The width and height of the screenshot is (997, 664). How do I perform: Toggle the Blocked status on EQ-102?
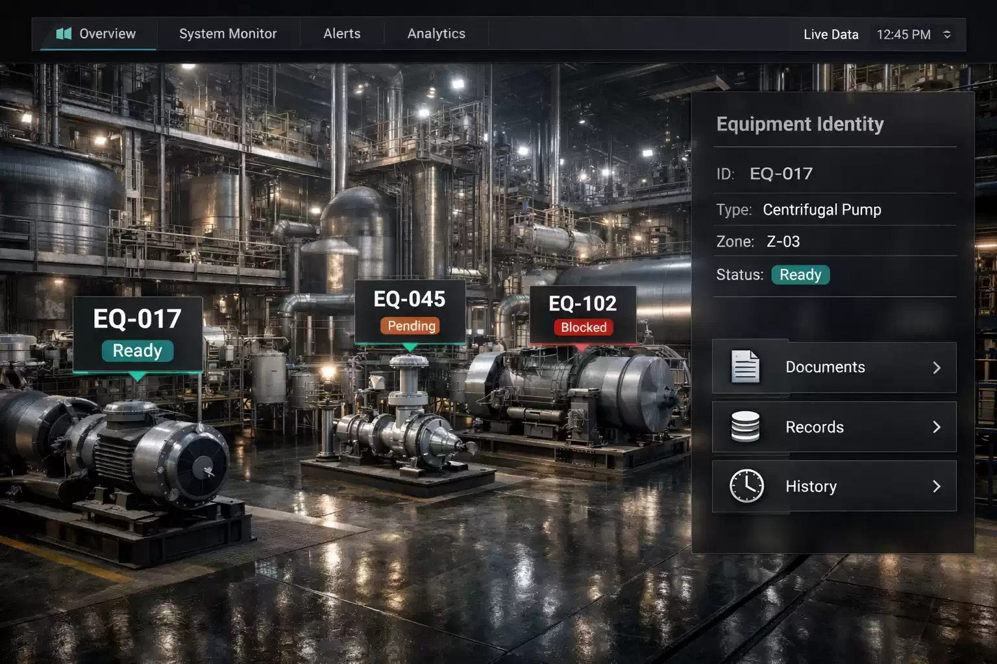tap(582, 327)
